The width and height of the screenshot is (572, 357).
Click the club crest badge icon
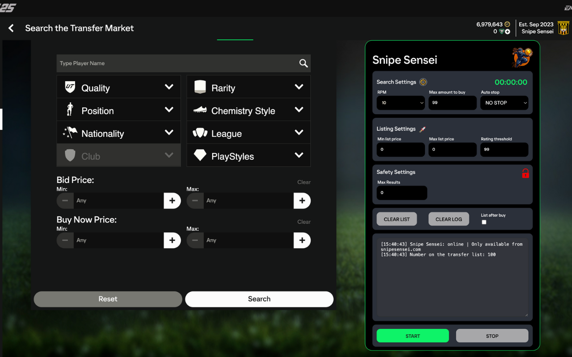563,28
